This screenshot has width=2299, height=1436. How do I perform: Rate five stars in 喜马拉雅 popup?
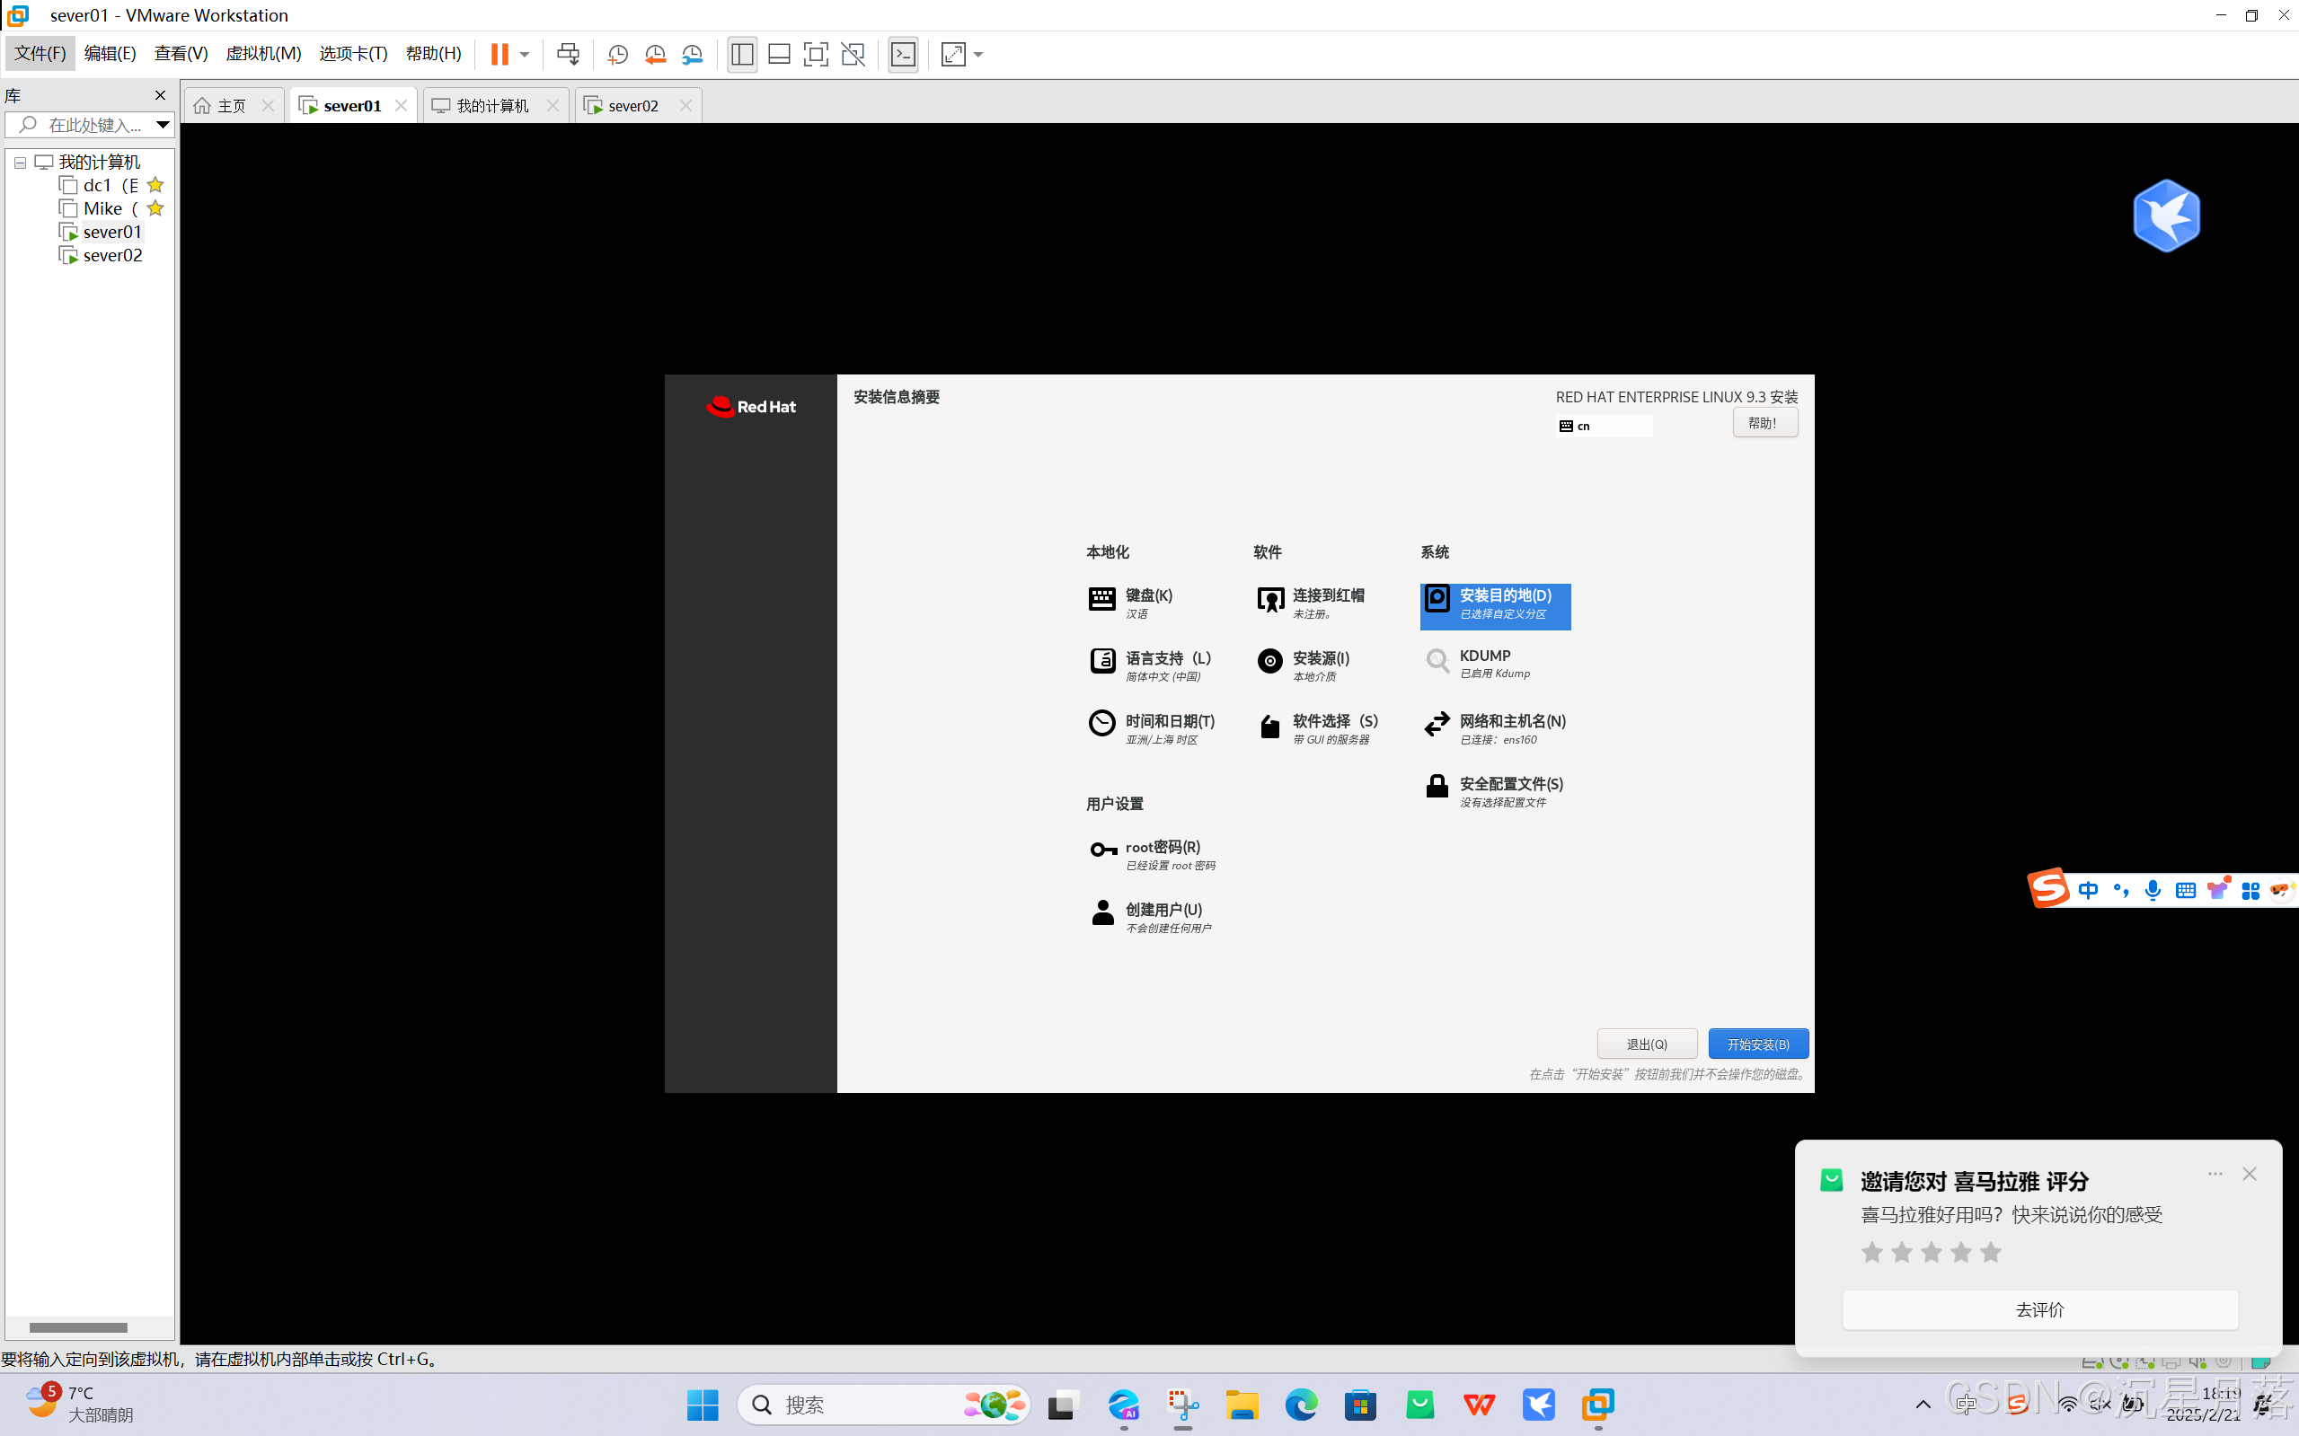[1991, 1252]
